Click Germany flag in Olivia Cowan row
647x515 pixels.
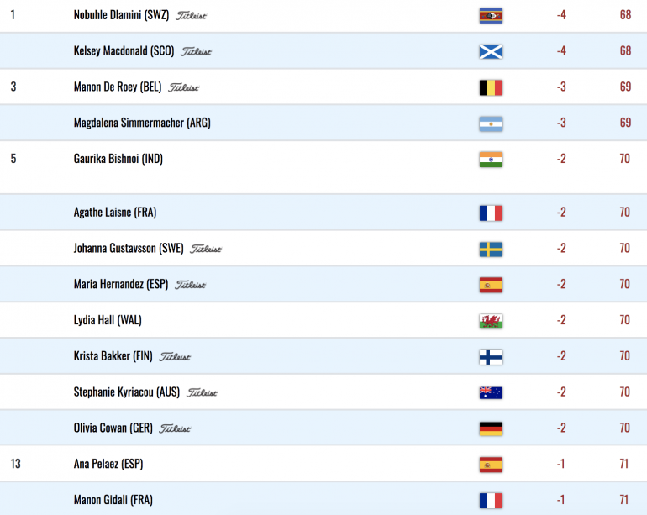(x=491, y=428)
